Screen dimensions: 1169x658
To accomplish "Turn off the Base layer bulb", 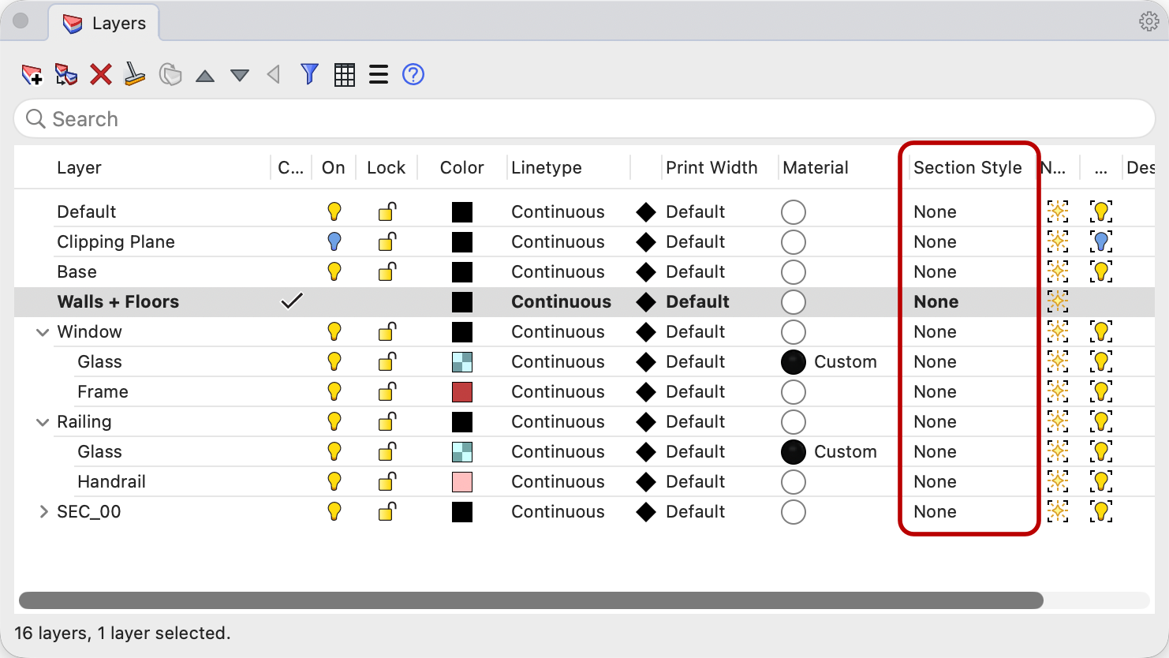I will click(334, 271).
